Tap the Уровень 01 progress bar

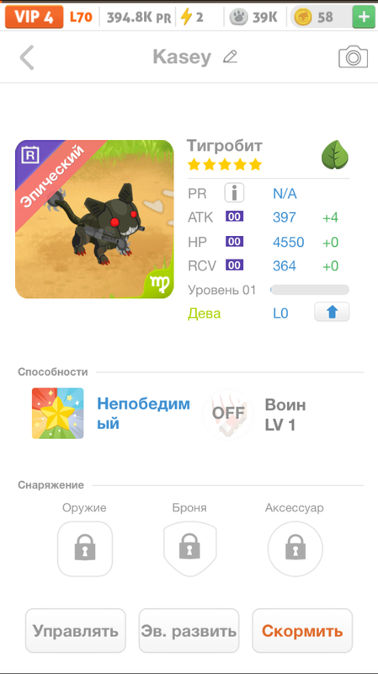point(310,290)
